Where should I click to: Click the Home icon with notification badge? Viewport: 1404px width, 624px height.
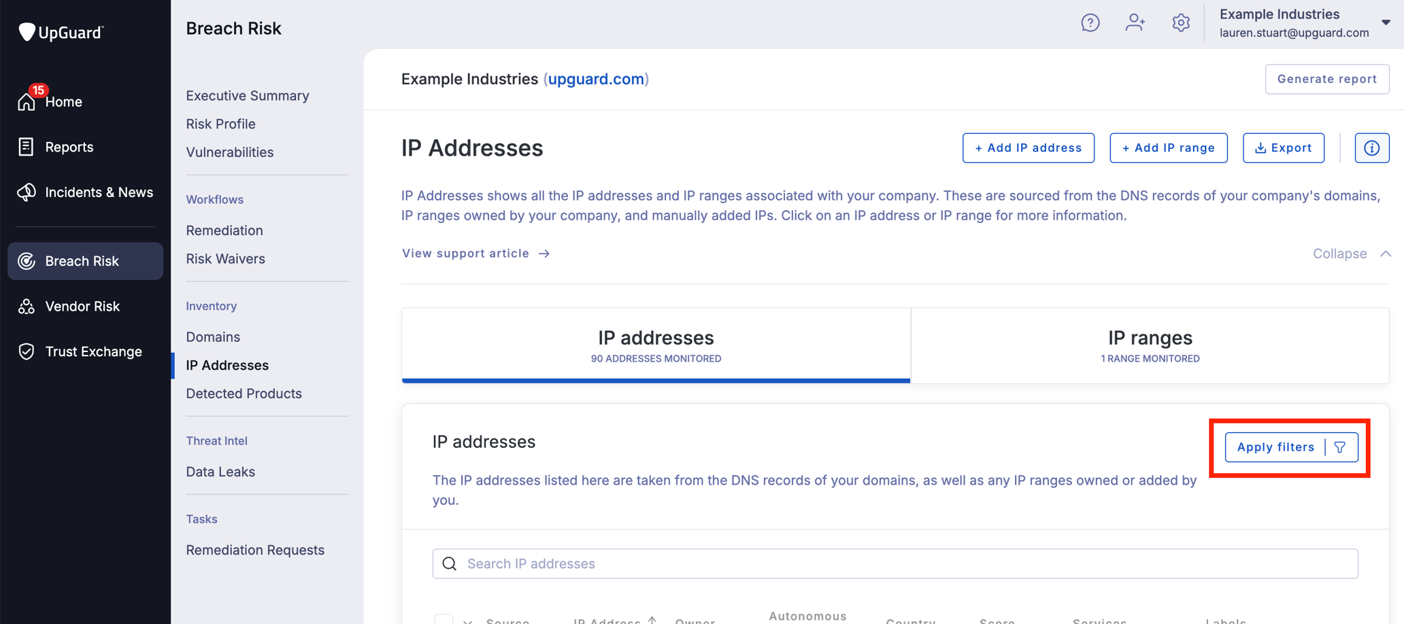(27, 101)
